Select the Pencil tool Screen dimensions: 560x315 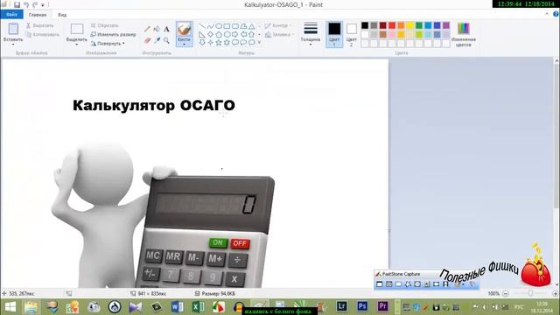[147, 29]
